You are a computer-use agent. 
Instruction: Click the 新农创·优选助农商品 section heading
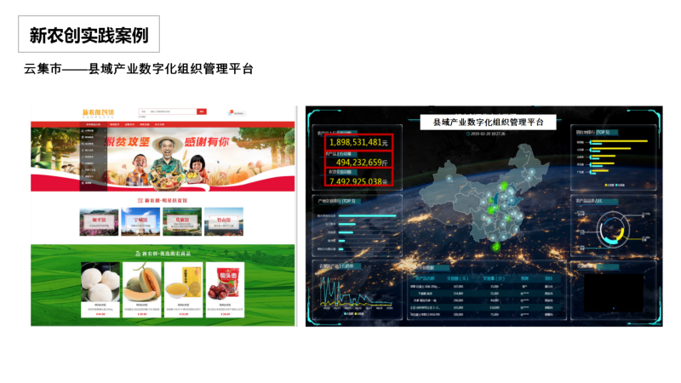click(x=163, y=253)
